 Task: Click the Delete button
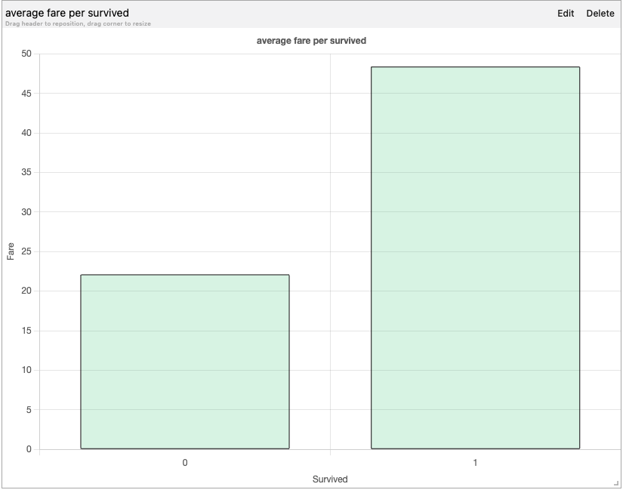pos(600,13)
